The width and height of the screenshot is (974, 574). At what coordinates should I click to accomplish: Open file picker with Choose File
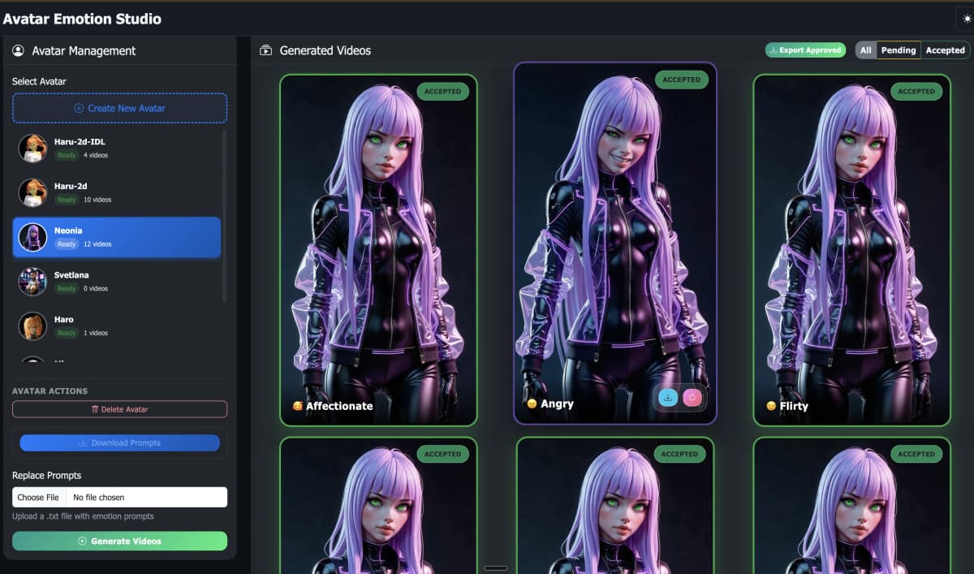(37, 496)
